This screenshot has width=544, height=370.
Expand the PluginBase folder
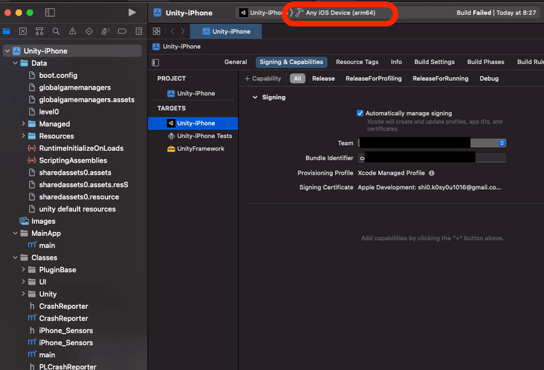23,269
